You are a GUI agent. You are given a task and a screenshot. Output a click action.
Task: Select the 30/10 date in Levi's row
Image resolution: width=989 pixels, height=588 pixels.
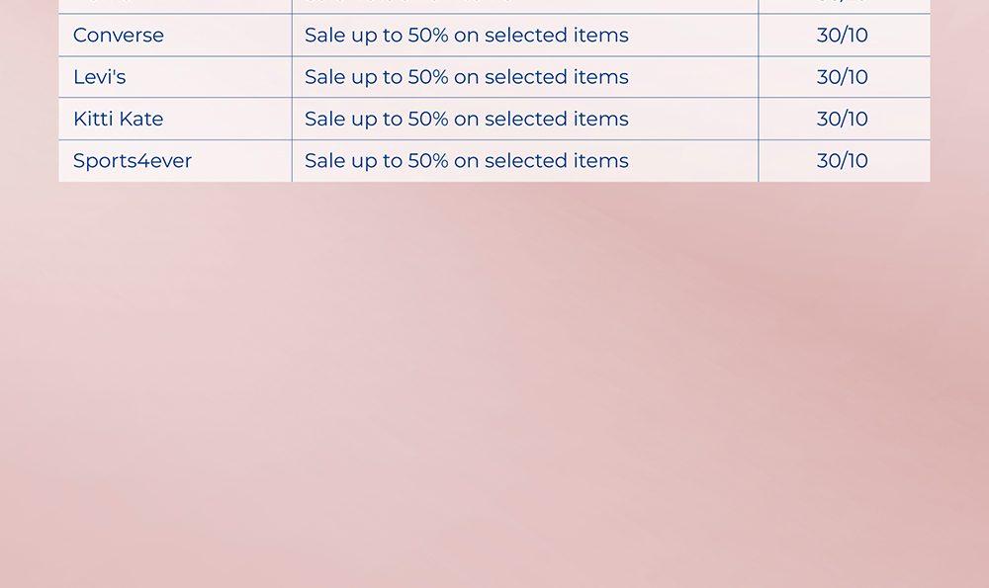pyautogui.click(x=843, y=77)
